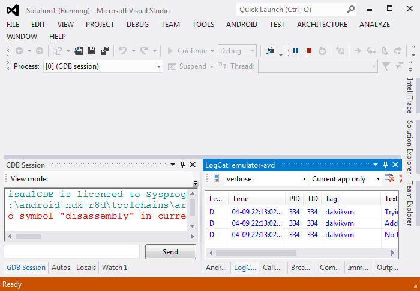
Task: Select the LogCat row starting with Tryi
Action: click(302, 212)
